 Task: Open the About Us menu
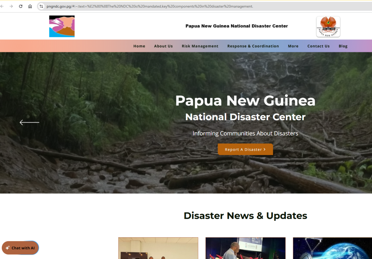pos(163,46)
